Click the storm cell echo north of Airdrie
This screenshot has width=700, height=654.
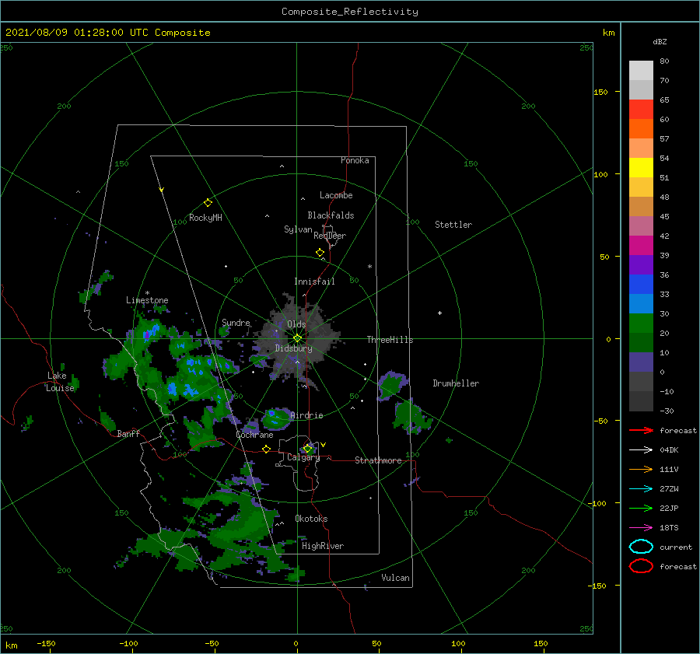(x=275, y=418)
